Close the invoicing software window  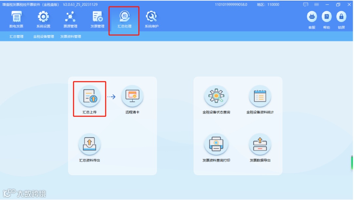[349, 5]
